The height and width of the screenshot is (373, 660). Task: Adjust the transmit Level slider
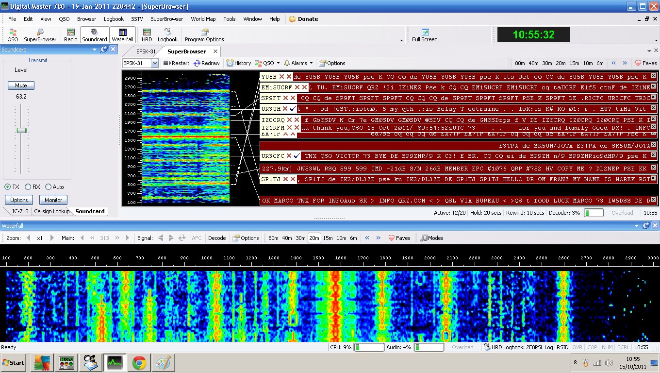(21, 130)
